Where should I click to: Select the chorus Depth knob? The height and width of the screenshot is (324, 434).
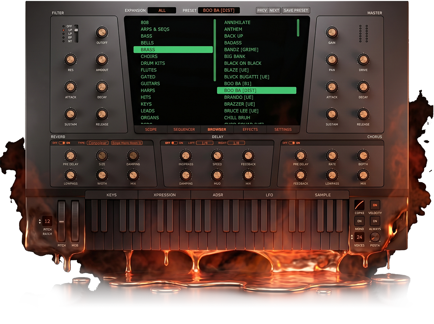(x=363, y=155)
